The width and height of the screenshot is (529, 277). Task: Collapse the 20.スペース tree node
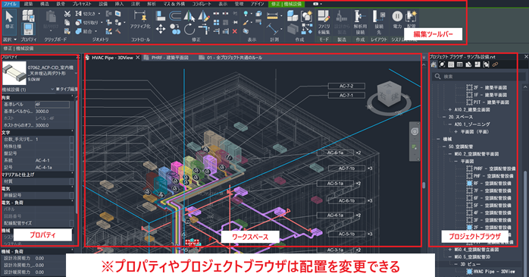click(x=444, y=117)
